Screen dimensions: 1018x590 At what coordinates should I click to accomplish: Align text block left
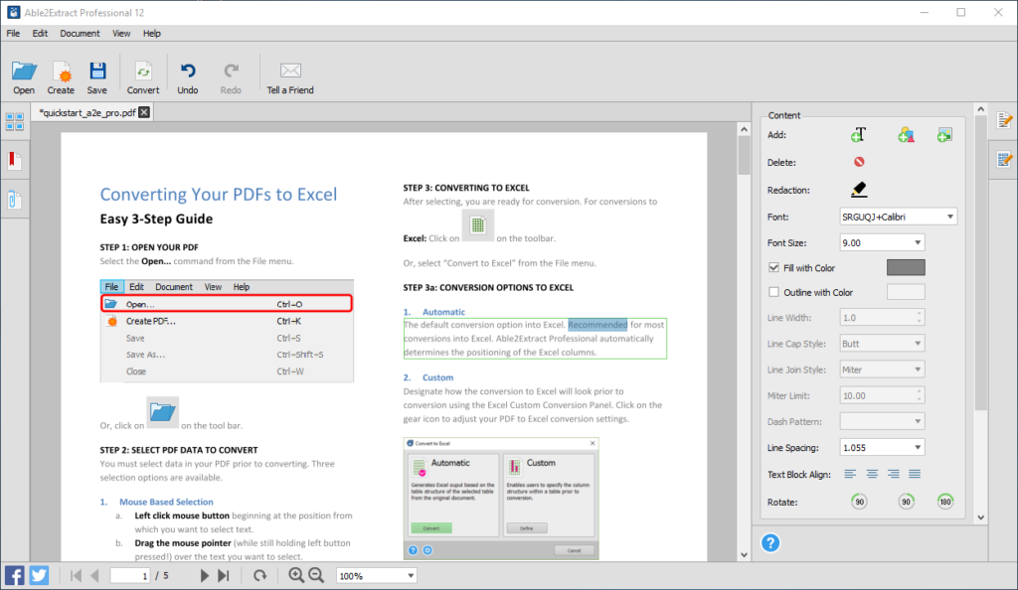pos(850,474)
